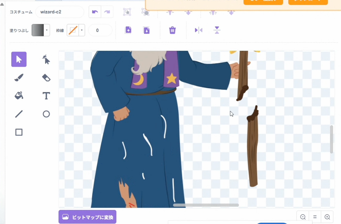Image resolution: width=341 pixels, height=224 pixels.
Task: Zoom in on the canvas
Action: [x=327, y=217]
